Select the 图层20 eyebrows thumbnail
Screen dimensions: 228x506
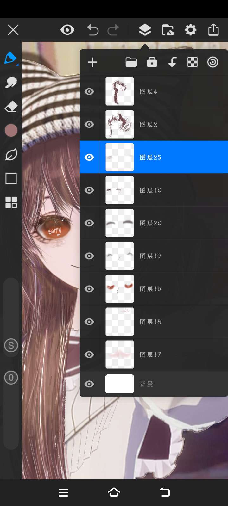(120, 223)
